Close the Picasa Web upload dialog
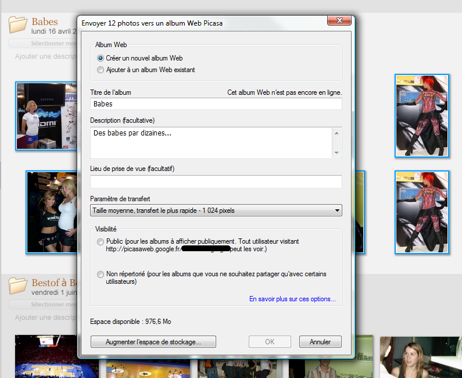This screenshot has height=378, width=462. [339, 20]
